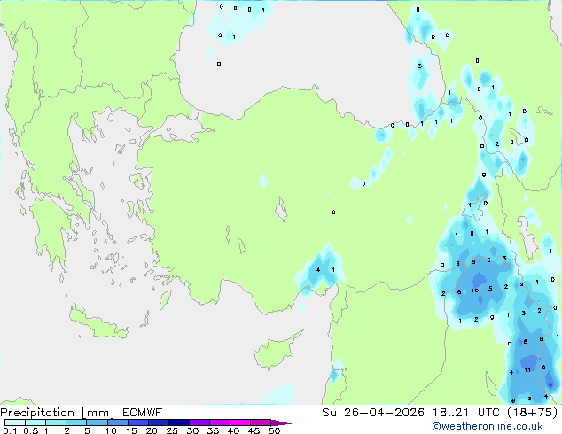Click the '10' precipitation value on the map
Viewport: 562px width, 434px height.
click(475, 291)
